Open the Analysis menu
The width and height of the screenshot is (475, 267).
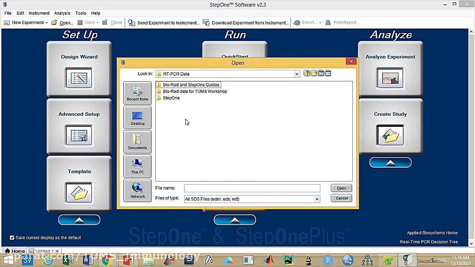[62, 13]
